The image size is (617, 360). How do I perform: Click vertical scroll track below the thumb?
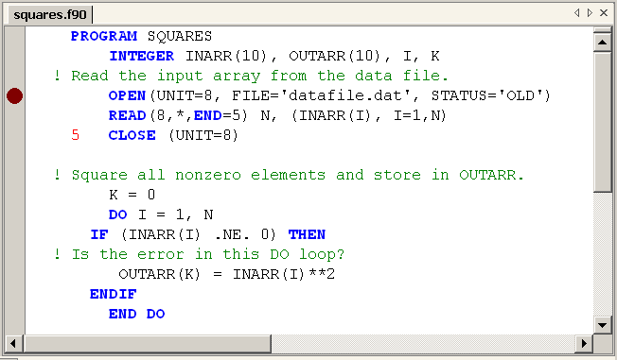(x=603, y=254)
